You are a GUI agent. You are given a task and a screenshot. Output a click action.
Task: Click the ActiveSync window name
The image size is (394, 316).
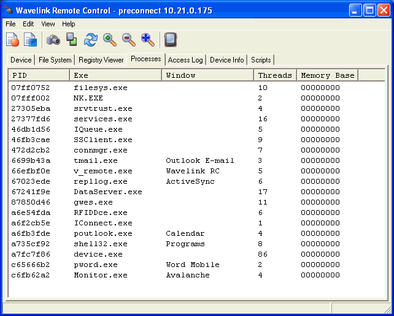pyautogui.click(x=190, y=181)
